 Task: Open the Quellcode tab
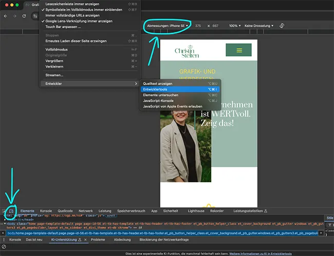(65, 211)
